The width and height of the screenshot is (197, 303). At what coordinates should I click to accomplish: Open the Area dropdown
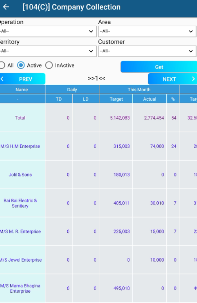click(x=147, y=31)
